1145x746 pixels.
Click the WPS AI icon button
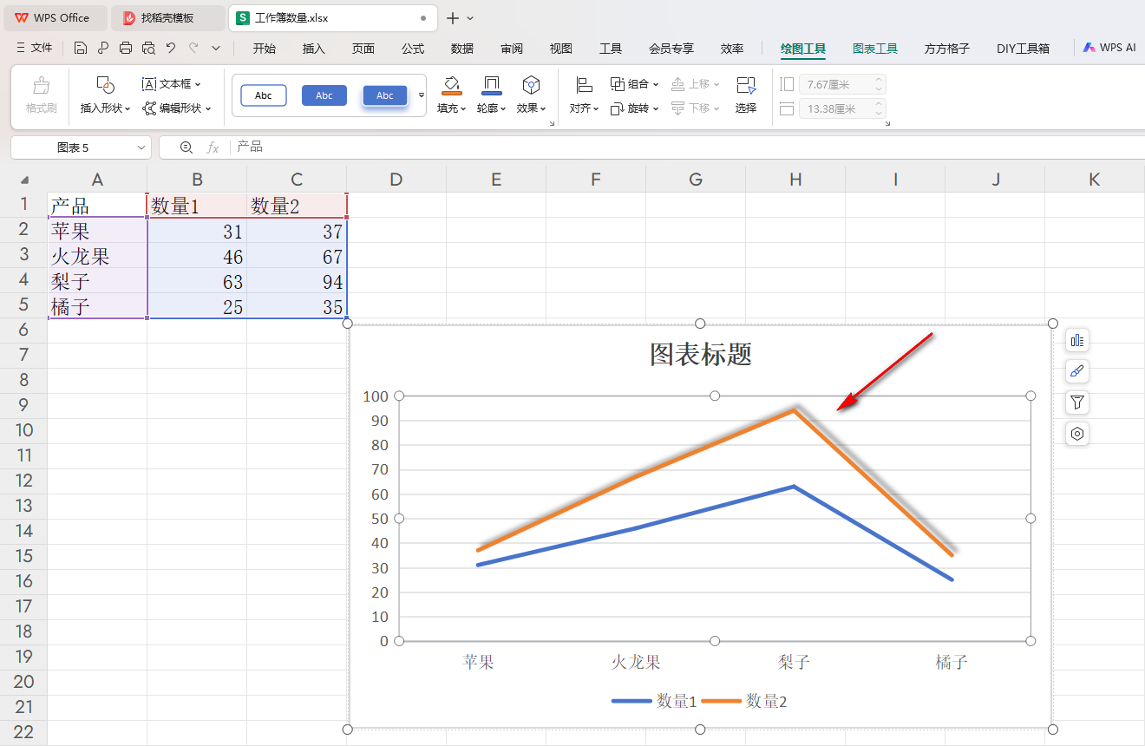click(1109, 48)
